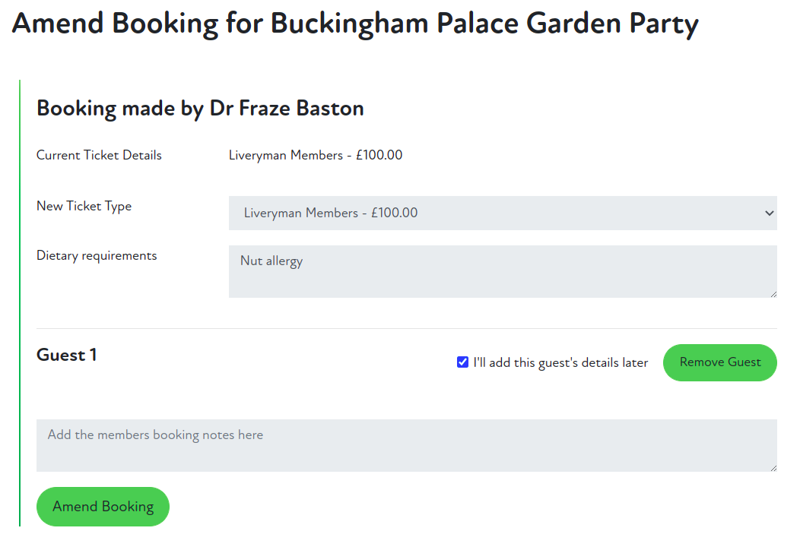Click the Dietary requirements textarea resize grip

(773, 293)
